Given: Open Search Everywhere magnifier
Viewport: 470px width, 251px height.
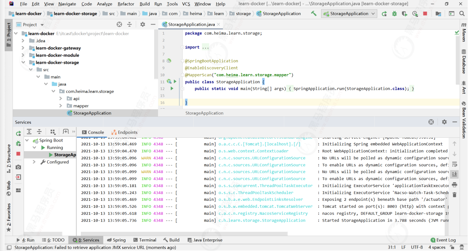Looking at the screenshot, I should 462,14.
